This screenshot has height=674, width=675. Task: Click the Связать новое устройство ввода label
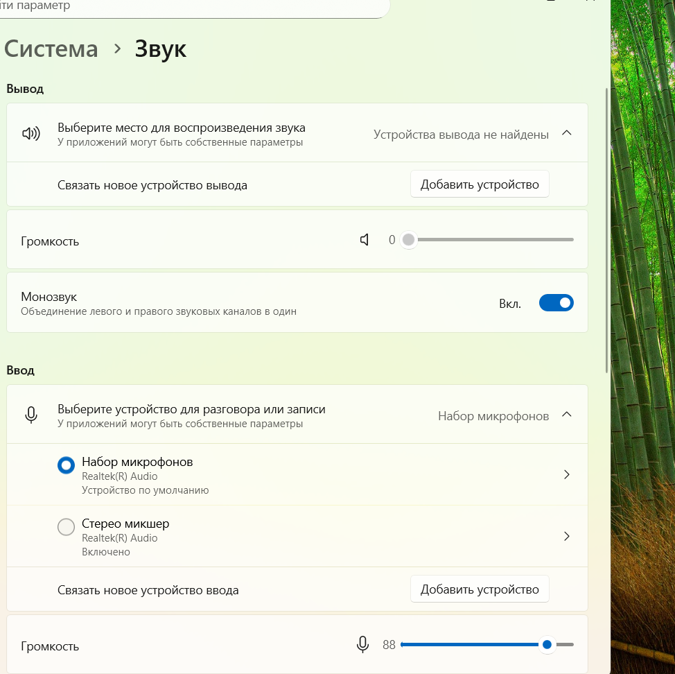coord(148,590)
